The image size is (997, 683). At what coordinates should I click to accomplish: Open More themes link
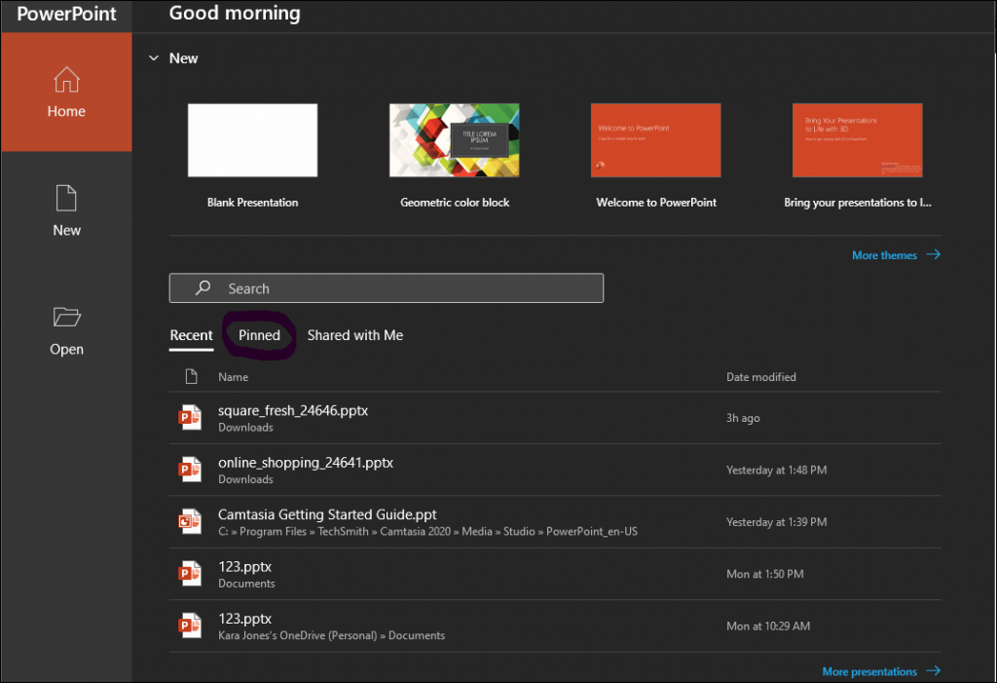pyautogui.click(x=884, y=255)
